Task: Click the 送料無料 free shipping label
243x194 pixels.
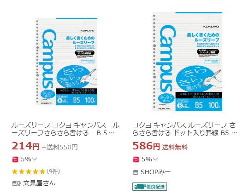Action: pyautogui.click(x=175, y=147)
